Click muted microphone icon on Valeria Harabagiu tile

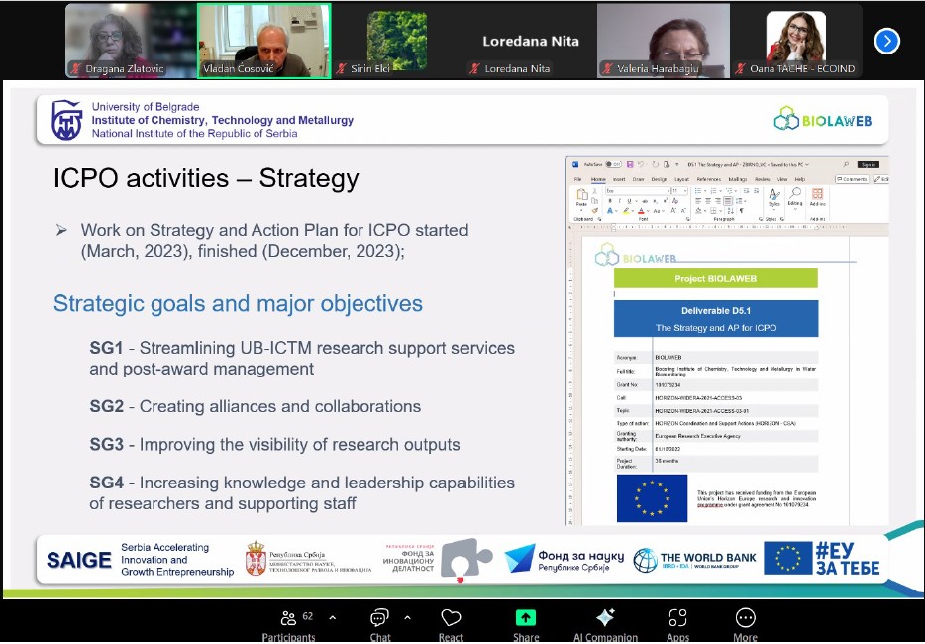(x=605, y=69)
